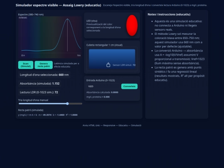224x168 pixels.
Task: Click the page title 'Simulador espectre visible'
Action: 37,5
